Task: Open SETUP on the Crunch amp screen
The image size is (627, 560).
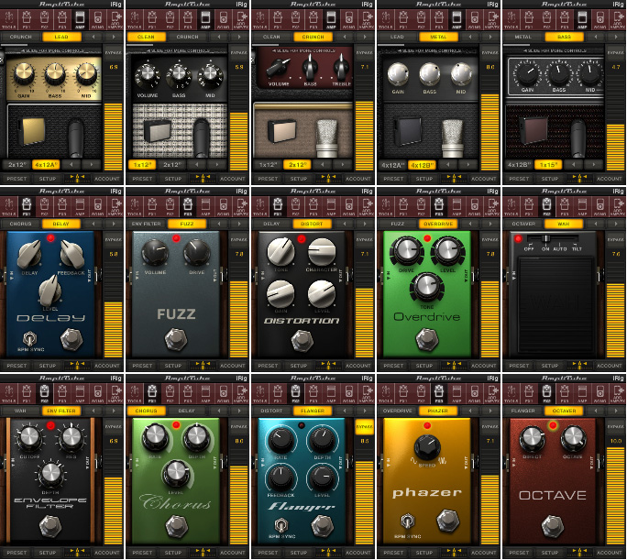Action: click(298, 179)
